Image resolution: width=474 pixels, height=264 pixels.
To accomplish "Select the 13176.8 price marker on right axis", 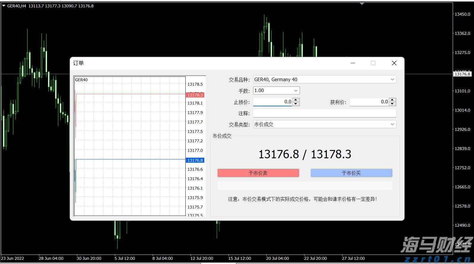I will point(462,74).
